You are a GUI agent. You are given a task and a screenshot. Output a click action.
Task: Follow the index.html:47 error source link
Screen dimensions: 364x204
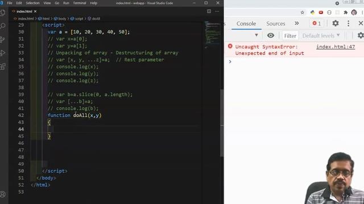tap(336, 46)
